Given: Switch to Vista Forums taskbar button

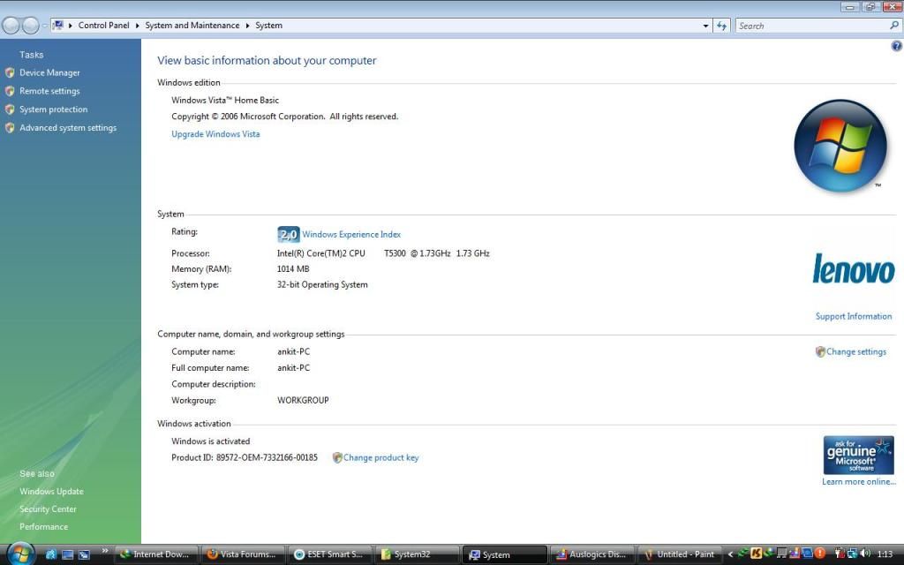Looking at the screenshot, I should 244,554.
